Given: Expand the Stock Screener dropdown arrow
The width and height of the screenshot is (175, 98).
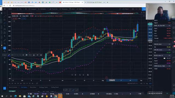Looking at the screenshot, I should [x=19, y=87].
